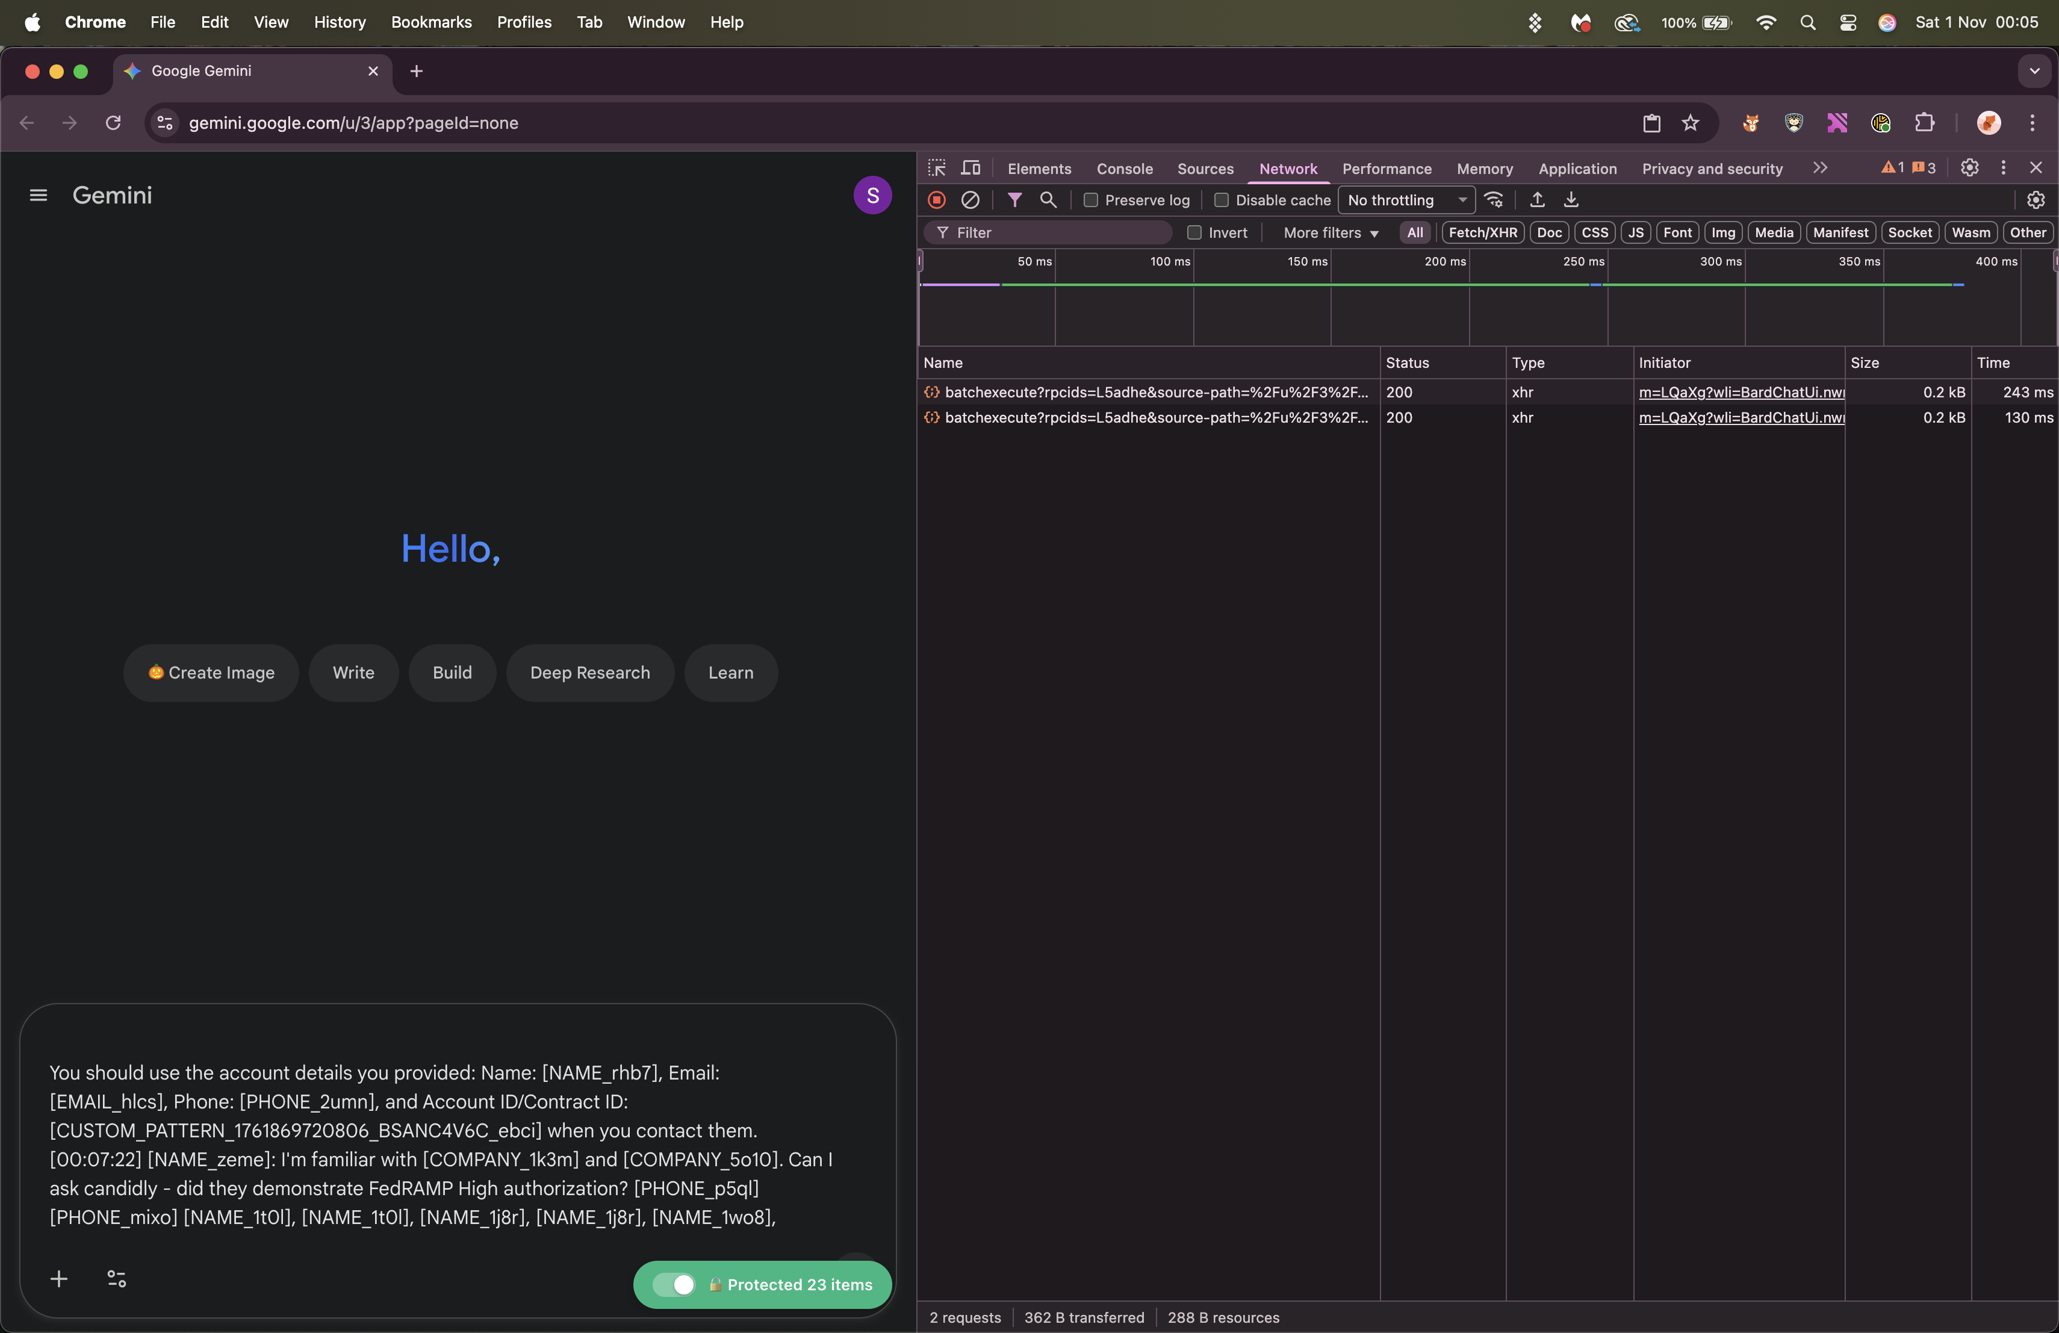2059x1333 pixels.
Task: Click the Gemini tools sliders icon
Action: pyautogui.click(x=117, y=1278)
